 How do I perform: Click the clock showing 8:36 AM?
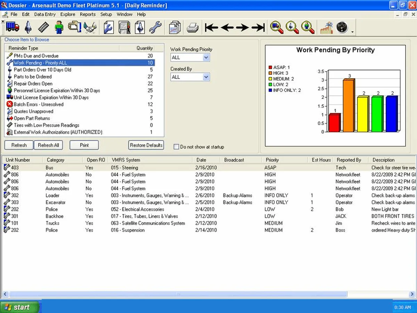(x=403, y=308)
